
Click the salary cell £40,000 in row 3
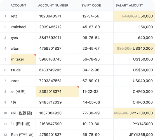pyautogui.click(x=134, y=38)
